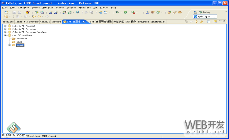Image resolution: width=229 pixels, height=139 pixels.
Task: Open the Back history dropdown arrow
Action: pos(43,16)
